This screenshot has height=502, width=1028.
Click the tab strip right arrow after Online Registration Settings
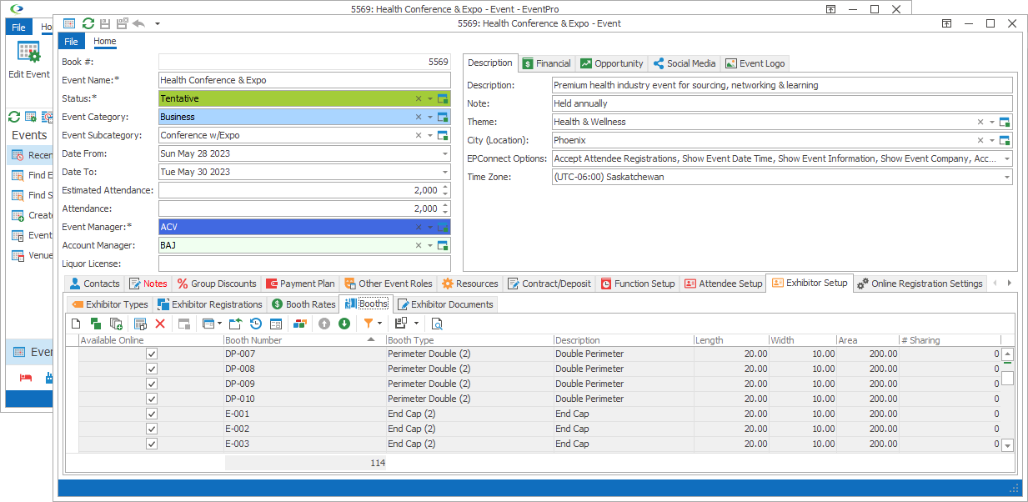[1010, 284]
